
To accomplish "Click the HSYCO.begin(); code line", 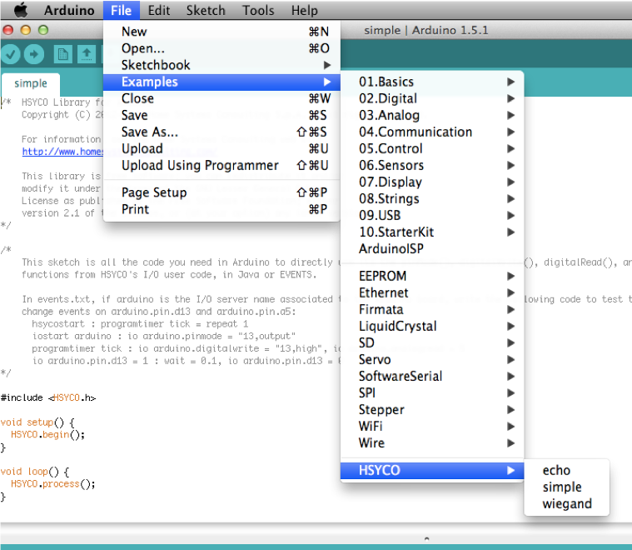I will [x=47, y=435].
